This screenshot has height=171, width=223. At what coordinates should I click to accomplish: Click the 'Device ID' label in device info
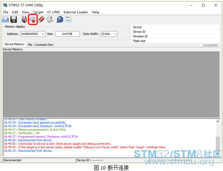[139, 31]
